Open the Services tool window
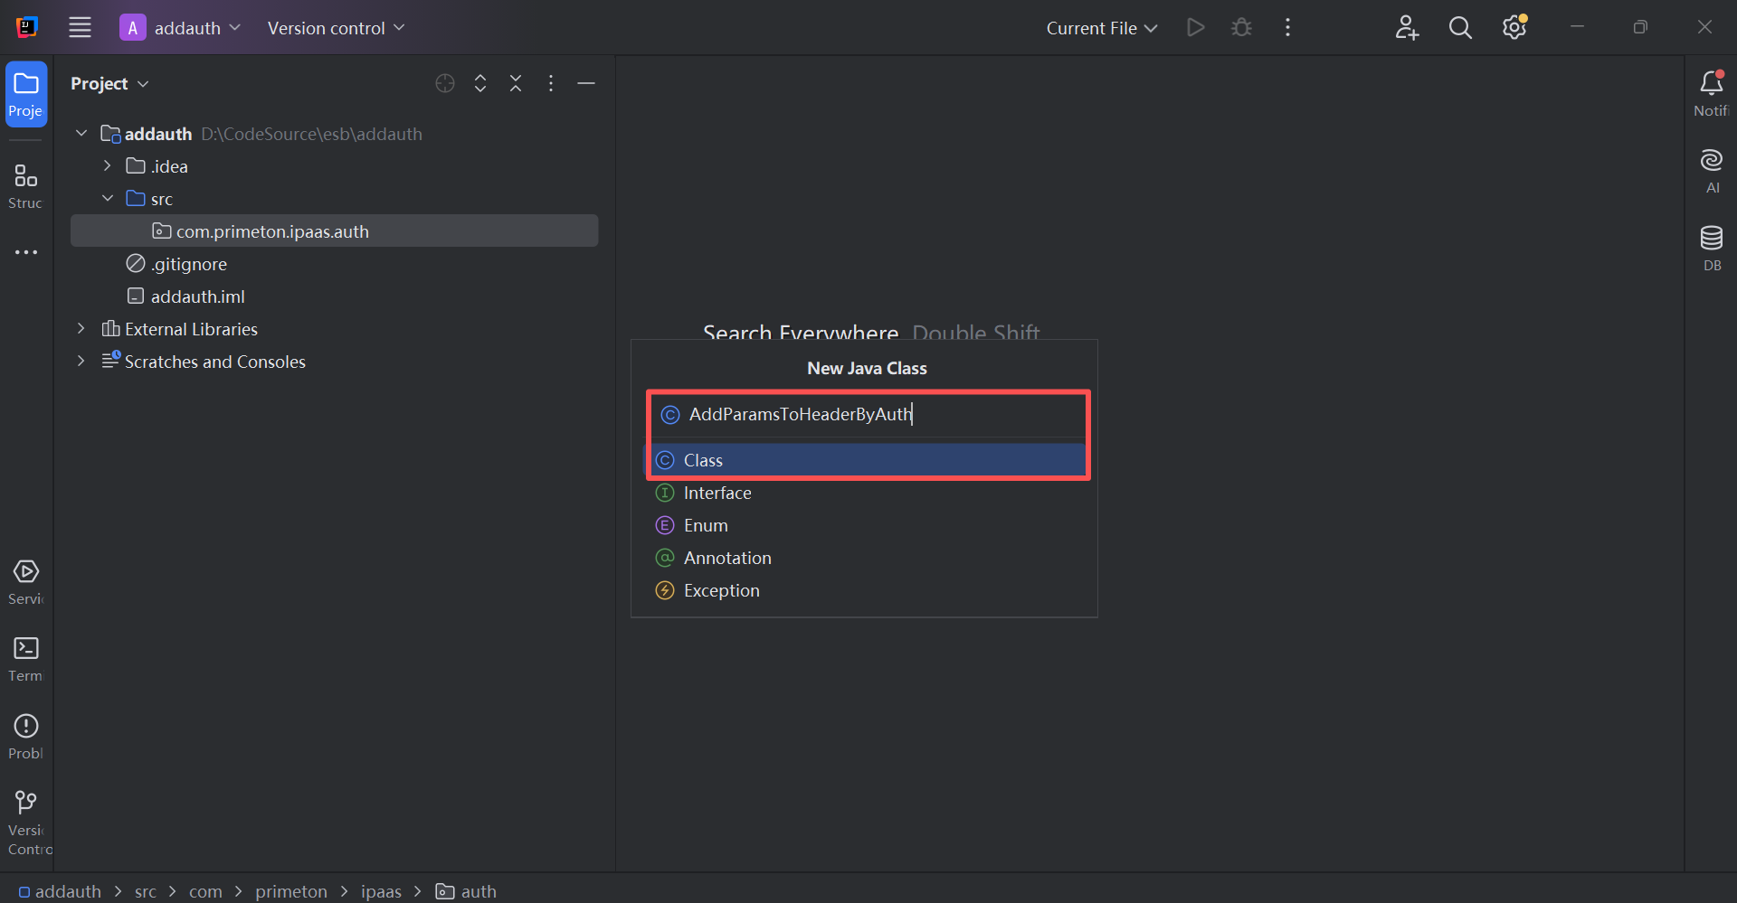 pyautogui.click(x=25, y=581)
